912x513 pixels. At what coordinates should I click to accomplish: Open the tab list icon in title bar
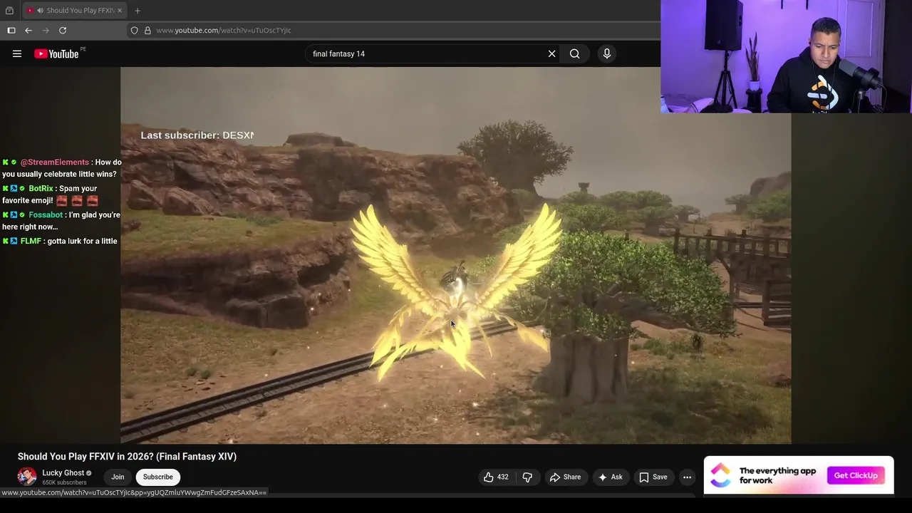[9, 11]
